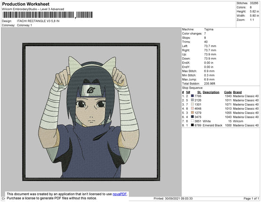The height and width of the screenshot is (202, 261).
Task: Click design name 'ITACHI RECTANGLE V3 5,8 IN'
Action: [x=38, y=21]
